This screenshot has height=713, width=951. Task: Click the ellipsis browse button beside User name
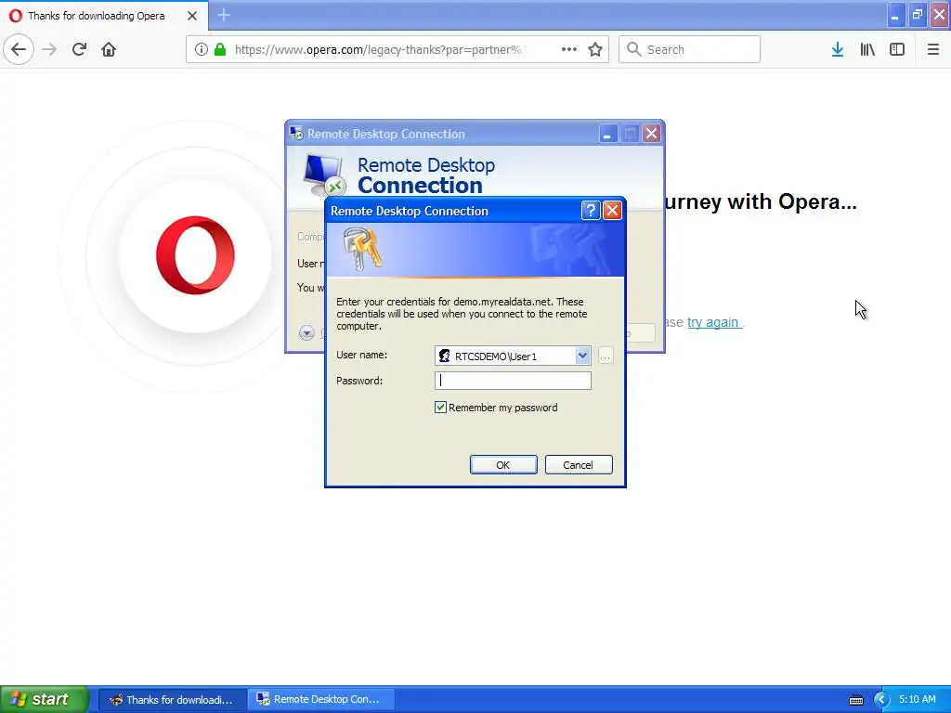coord(606,356)
